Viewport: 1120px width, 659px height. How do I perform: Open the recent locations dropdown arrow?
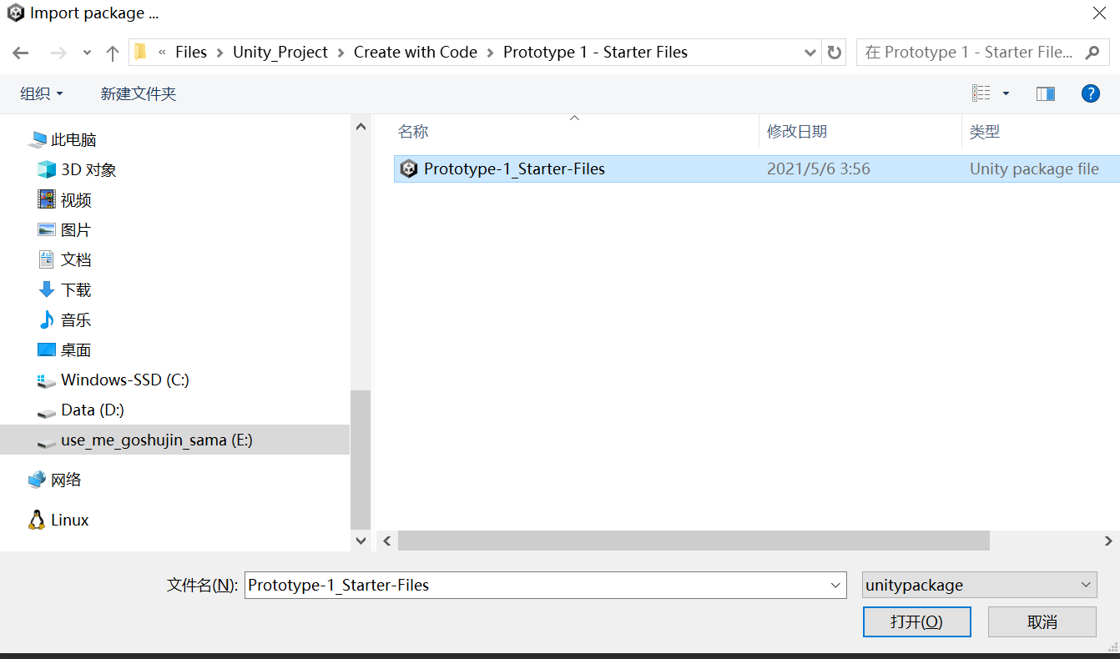87,53
